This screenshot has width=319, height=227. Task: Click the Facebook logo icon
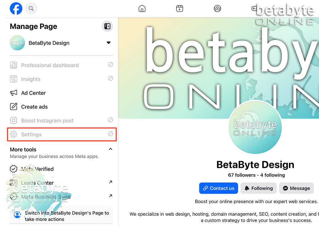point(16,8)
